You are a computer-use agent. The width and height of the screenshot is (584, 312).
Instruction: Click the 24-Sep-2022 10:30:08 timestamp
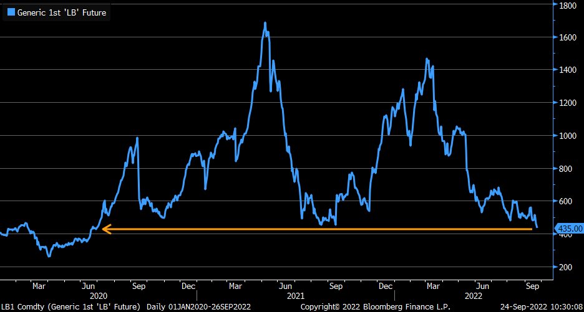point(541,307)
